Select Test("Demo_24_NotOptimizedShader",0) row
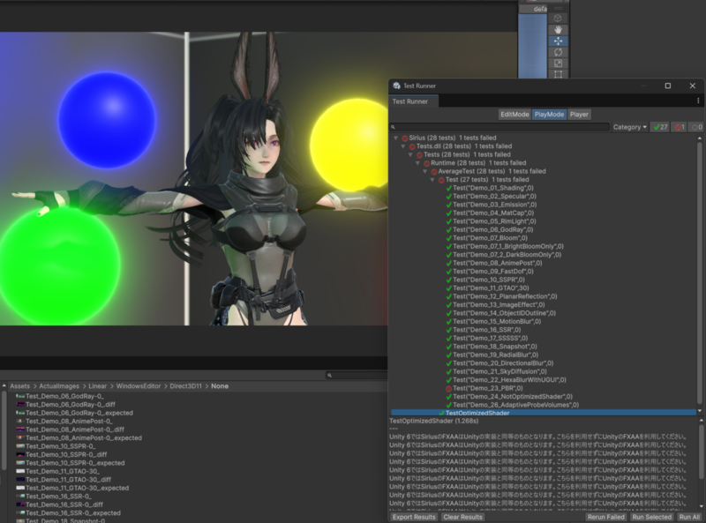Viewport: 706px width, 523px height. click(x=513, y=397)
